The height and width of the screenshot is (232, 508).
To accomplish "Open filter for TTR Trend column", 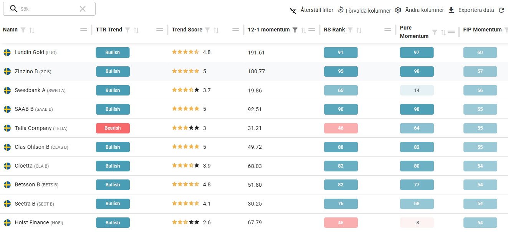I will click(x=127, y=30).
